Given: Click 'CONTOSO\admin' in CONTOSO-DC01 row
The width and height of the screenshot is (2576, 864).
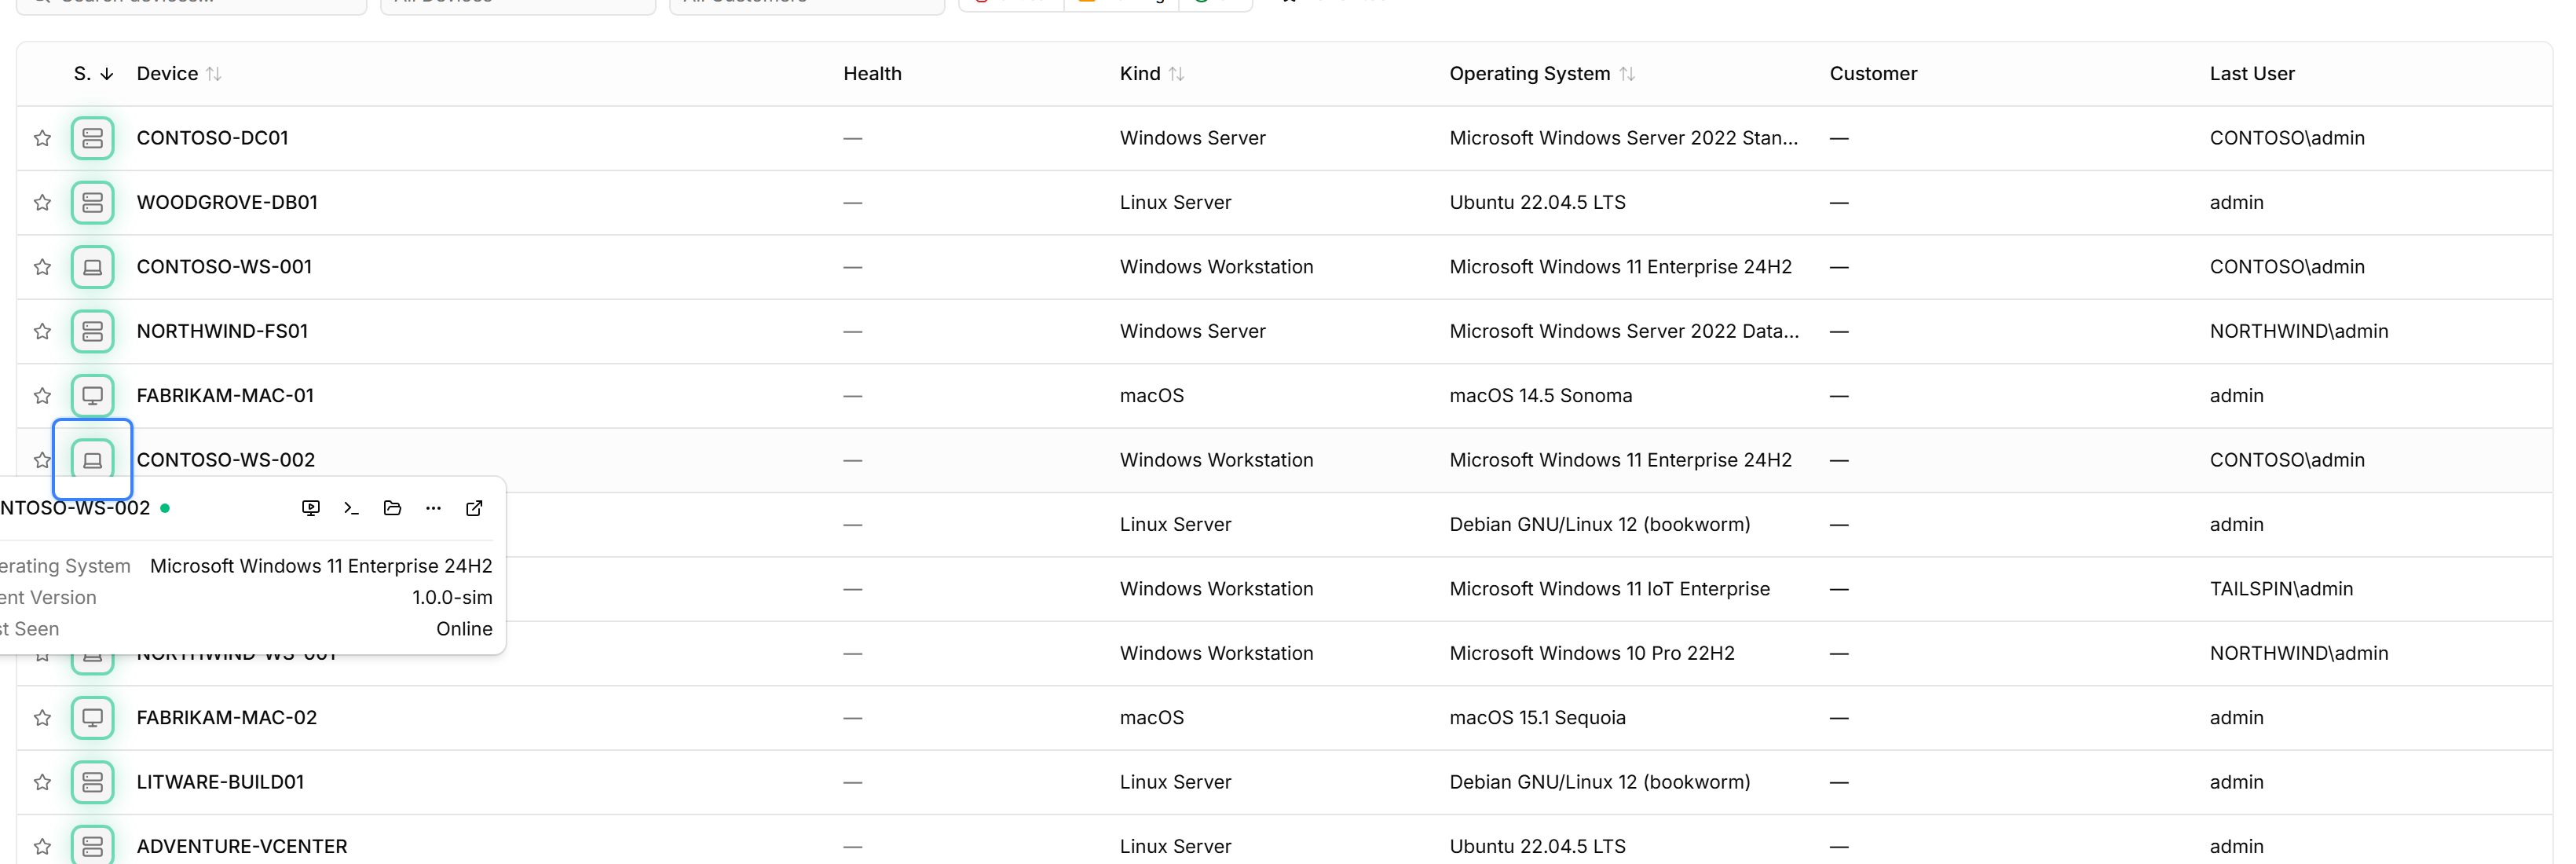Looking at the screenshot, I should [x=2287, y=138].
